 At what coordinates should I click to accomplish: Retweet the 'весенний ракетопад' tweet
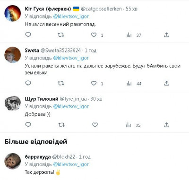[x=61, y=34]
